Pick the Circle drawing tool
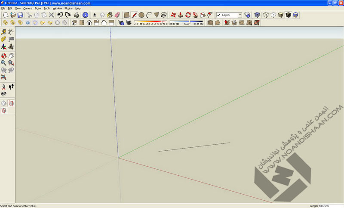The height and width of the screenshot is (208, 344). (141, 15)
